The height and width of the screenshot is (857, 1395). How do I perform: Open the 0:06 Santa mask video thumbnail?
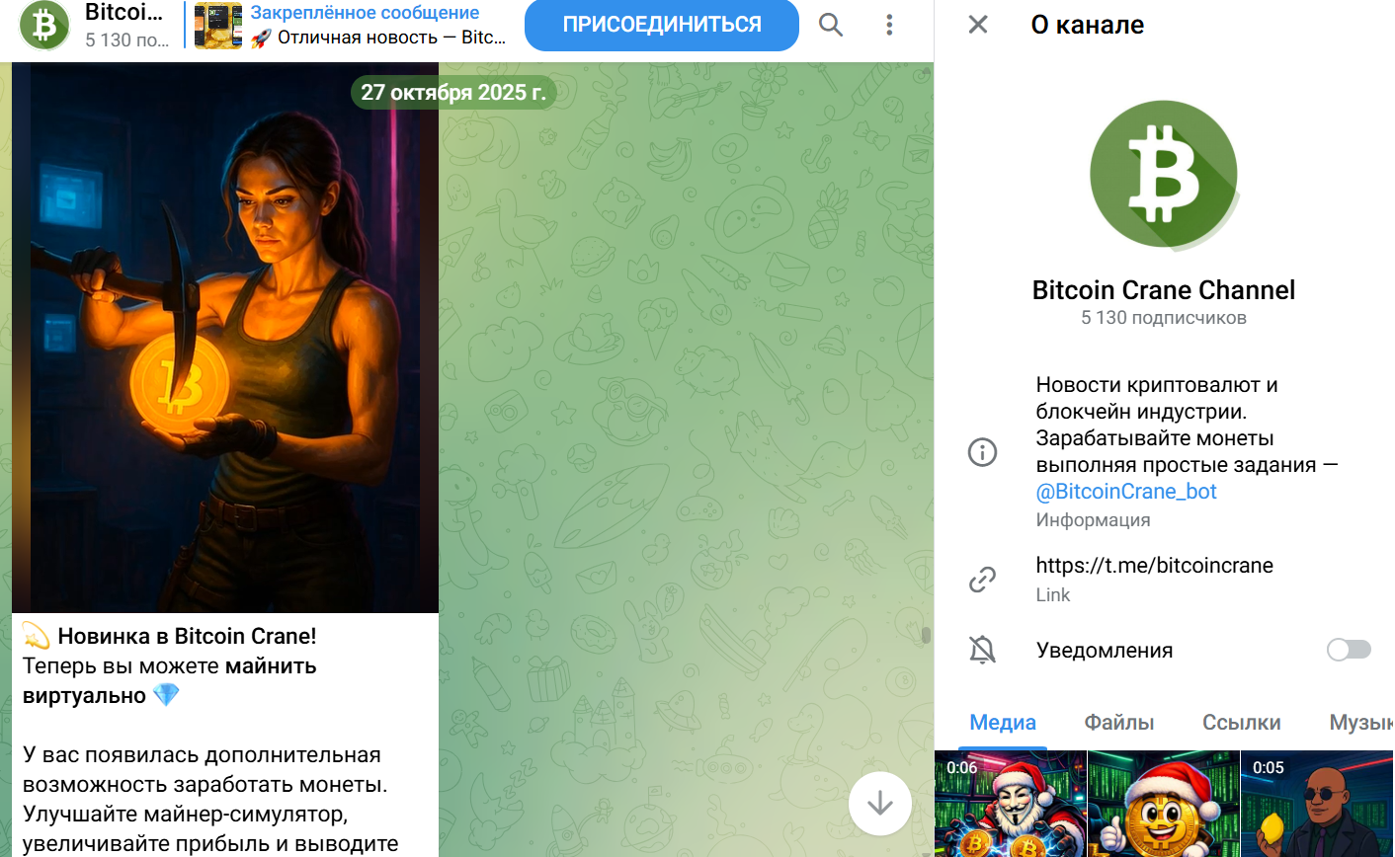pos(1010,804)
